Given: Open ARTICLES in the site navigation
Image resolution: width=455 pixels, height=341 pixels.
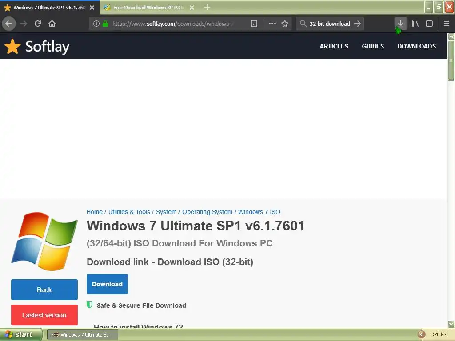Looking at the screenshot, I should point(334,46).
